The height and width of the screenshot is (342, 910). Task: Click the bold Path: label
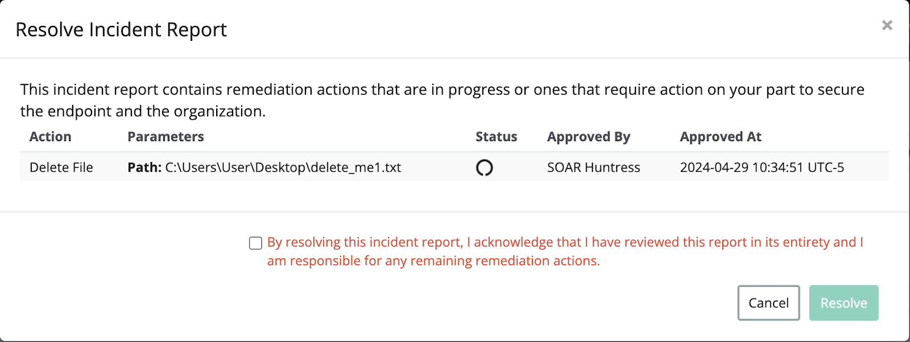pyautogui.click(x=144, y=167)
